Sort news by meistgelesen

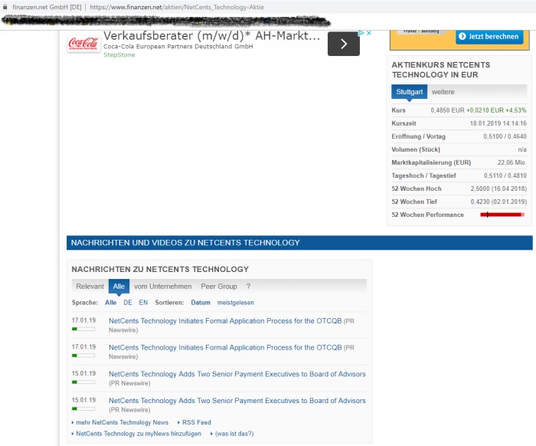pos(236,303)
